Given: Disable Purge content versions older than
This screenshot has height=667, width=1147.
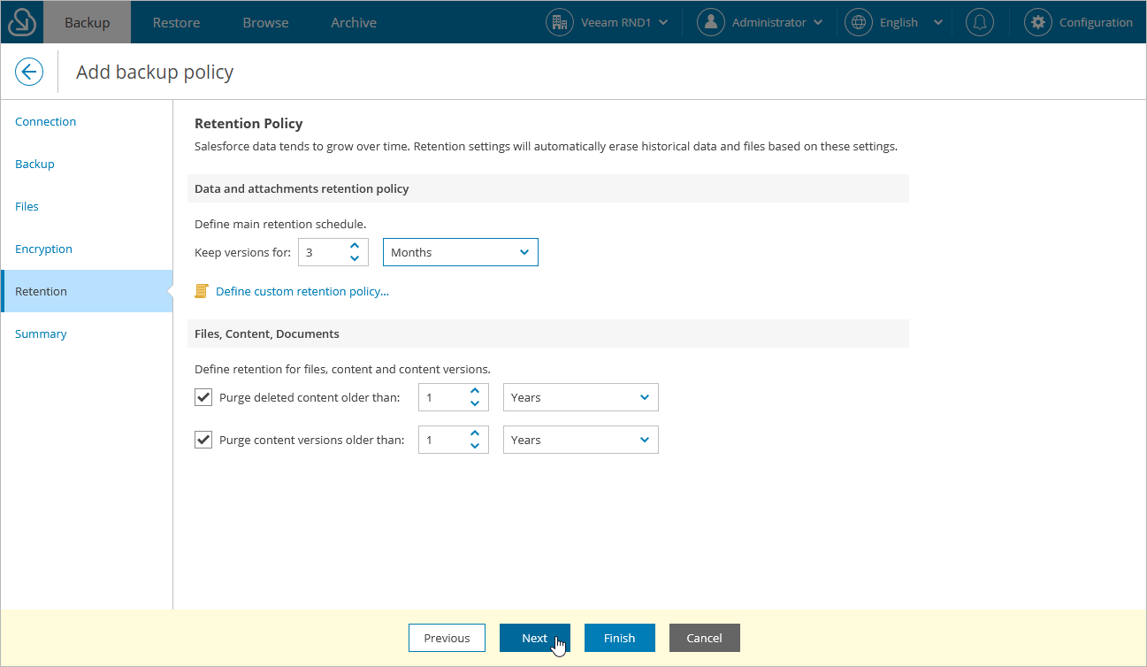Looking at the screenshot, I should click(x=203, y=439).
